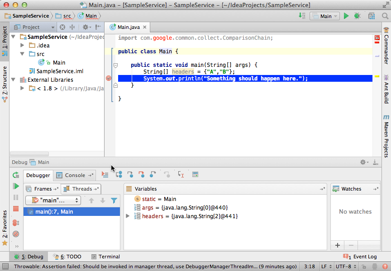Viewport: 391px width, 271px height.
Task: Open 2: Favorites side panel
Action: [x=5, y=228]
